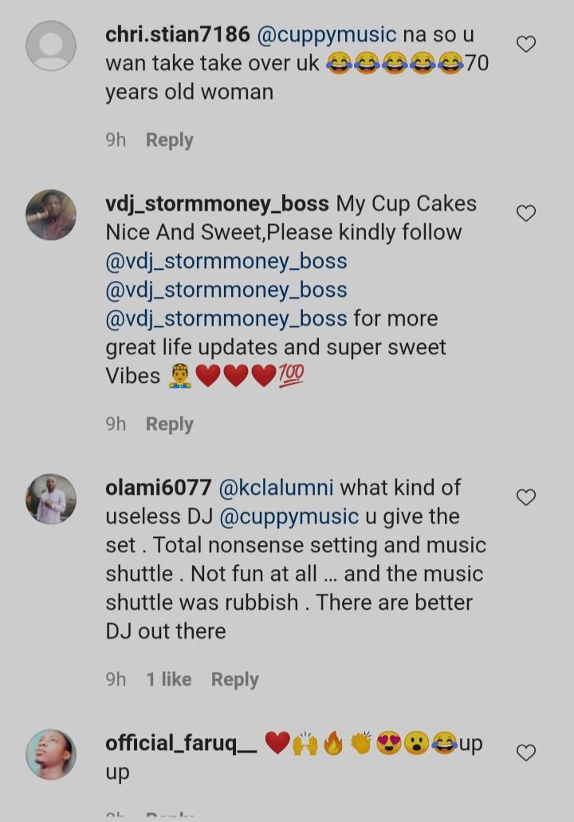Viewport: 574px width, 822px height.
Task: Open chri.stian7186's default profile picture
Action: [51, 45]
